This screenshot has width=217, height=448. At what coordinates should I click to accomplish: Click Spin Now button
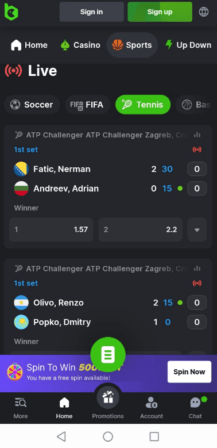point(189,372)
